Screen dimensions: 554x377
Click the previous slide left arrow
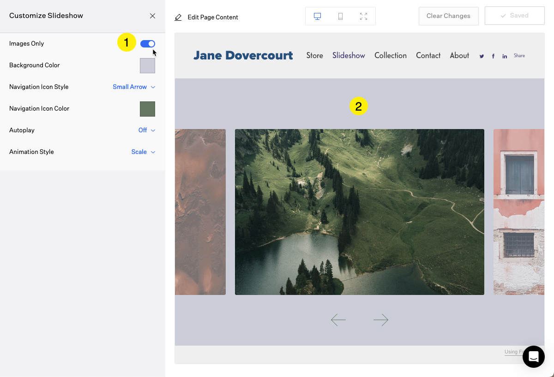(x=338, y=320)
